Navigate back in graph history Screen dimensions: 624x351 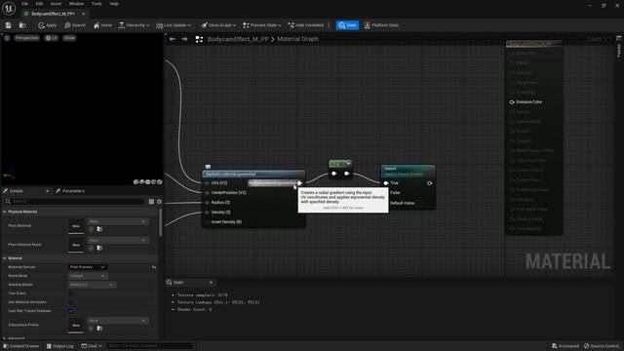click(x=173, y=39)
